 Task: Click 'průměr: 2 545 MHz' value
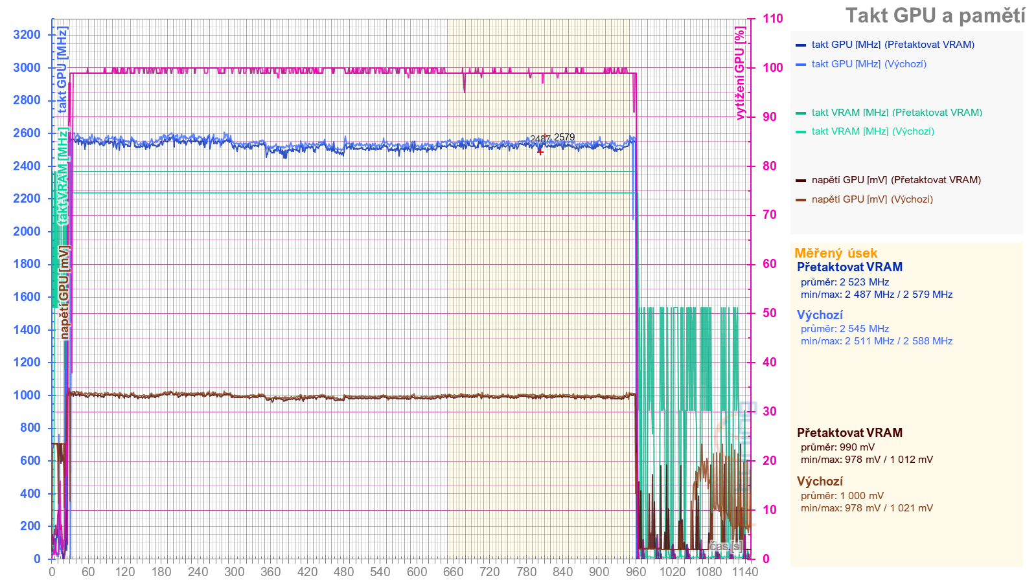(845, 329)
